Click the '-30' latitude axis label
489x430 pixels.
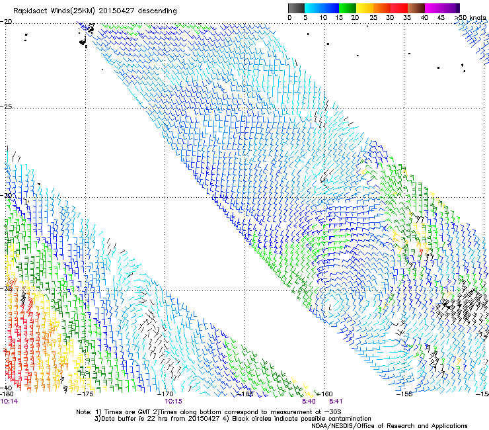[x=6, y=195]
